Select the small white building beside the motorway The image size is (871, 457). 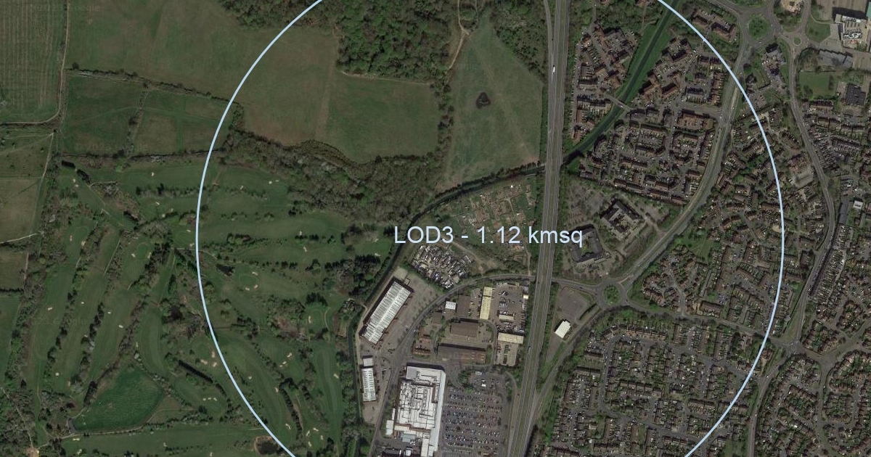click(x=563, y=329)
